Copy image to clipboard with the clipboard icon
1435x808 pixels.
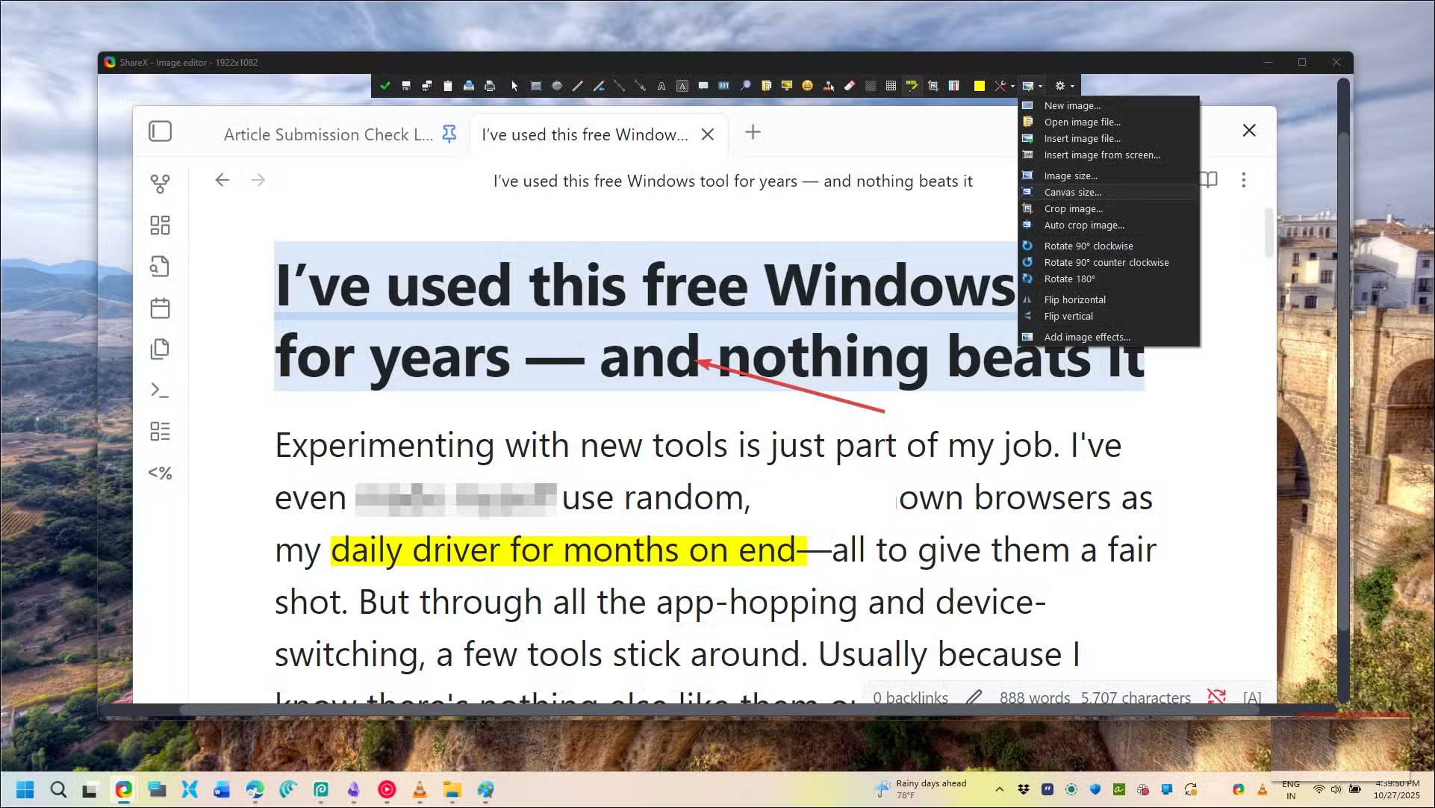click(x=448, y=86)
